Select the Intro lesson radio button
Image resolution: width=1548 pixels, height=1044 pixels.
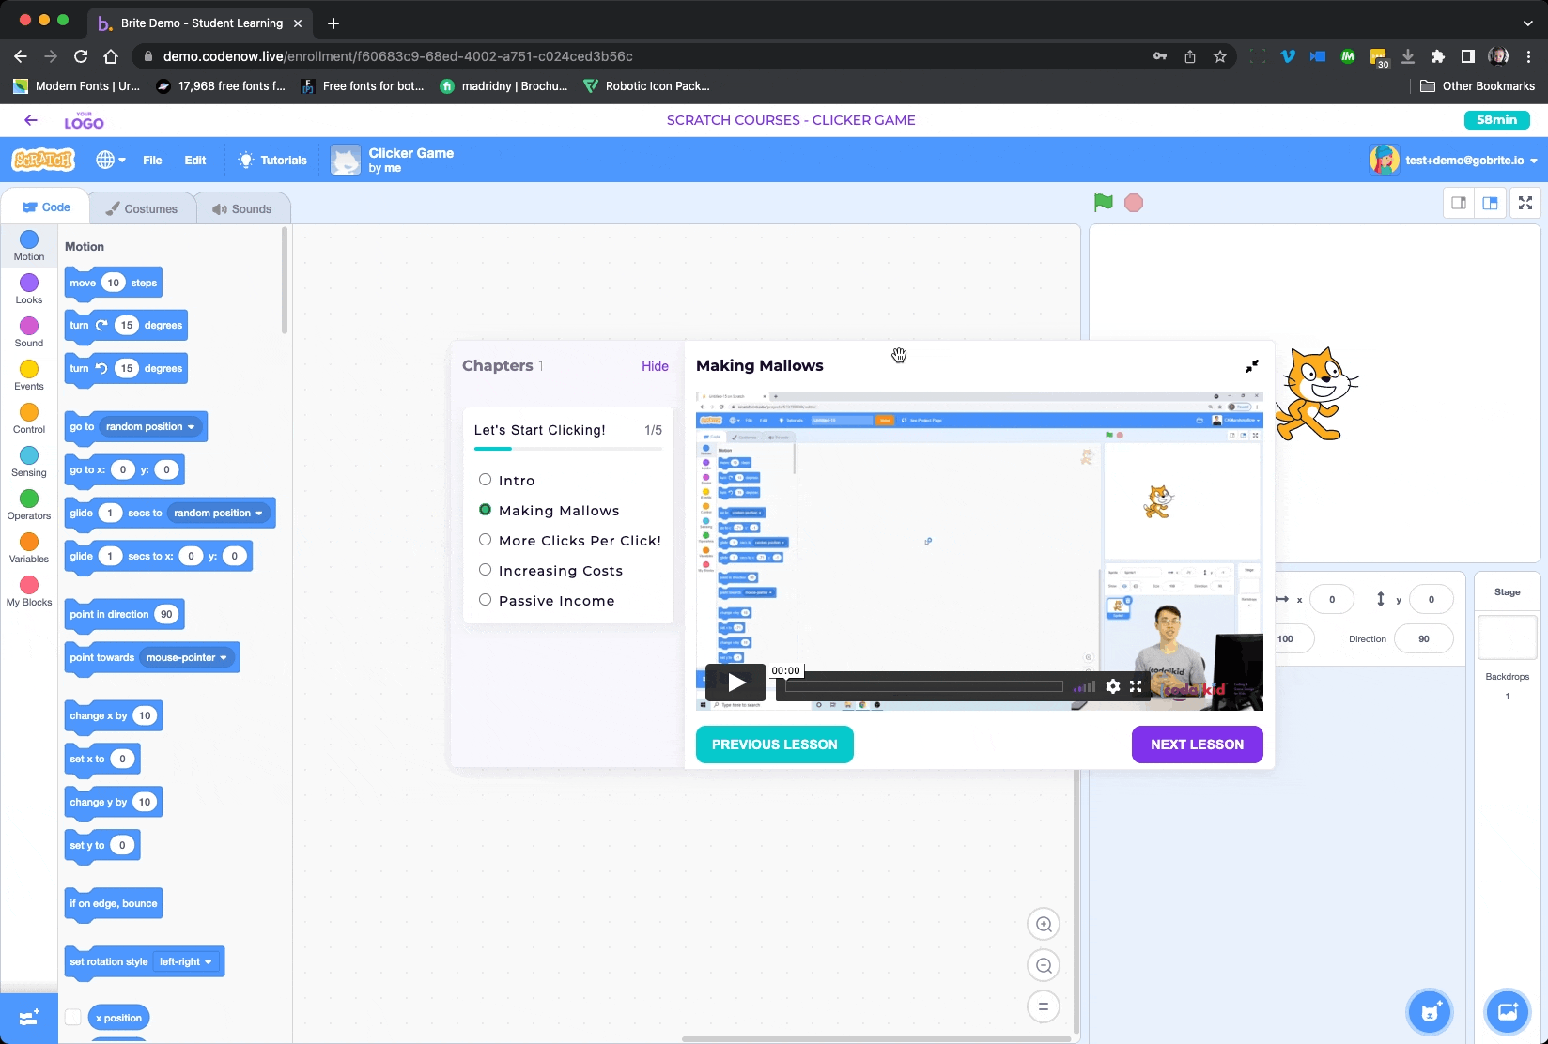(485, 480)
